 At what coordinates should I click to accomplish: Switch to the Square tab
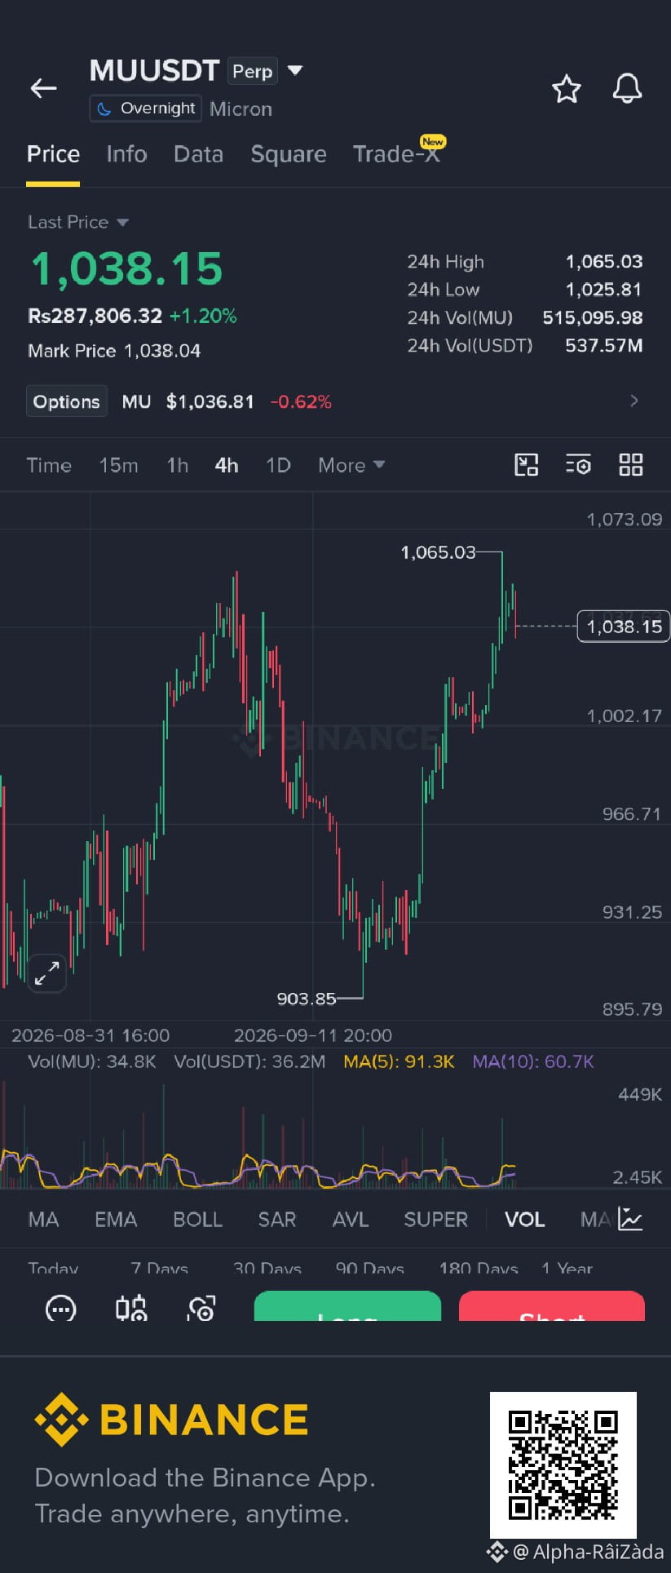pyautogui.click(x=289, y=154)
